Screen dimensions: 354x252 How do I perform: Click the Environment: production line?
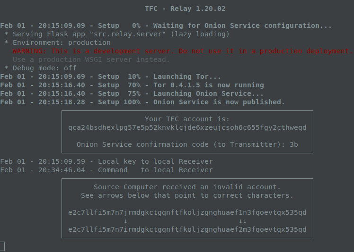tap(57, 43)
